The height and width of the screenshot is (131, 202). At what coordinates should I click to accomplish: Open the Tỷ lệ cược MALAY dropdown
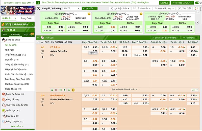(x=182, y=3)
